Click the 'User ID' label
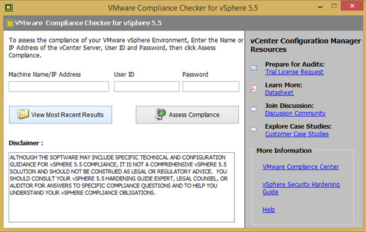The height and width of the screenshot is (232, 366). [124, 74]
